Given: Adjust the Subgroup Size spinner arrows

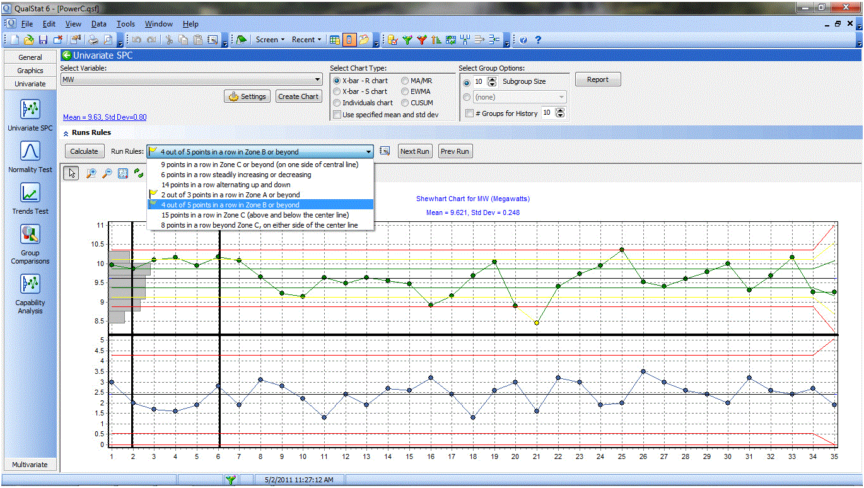Looking at the screenshot, I should [493, 81].
